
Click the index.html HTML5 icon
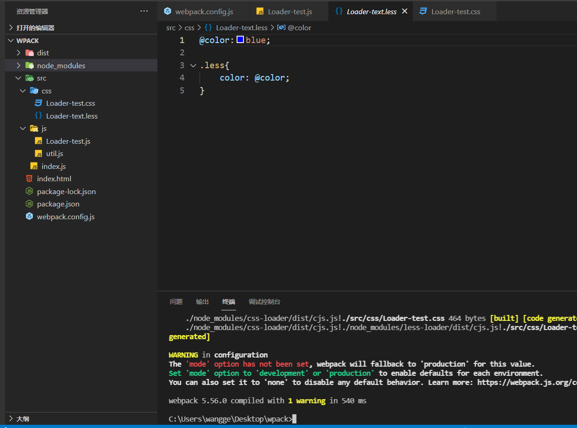(x=30, y=179)
